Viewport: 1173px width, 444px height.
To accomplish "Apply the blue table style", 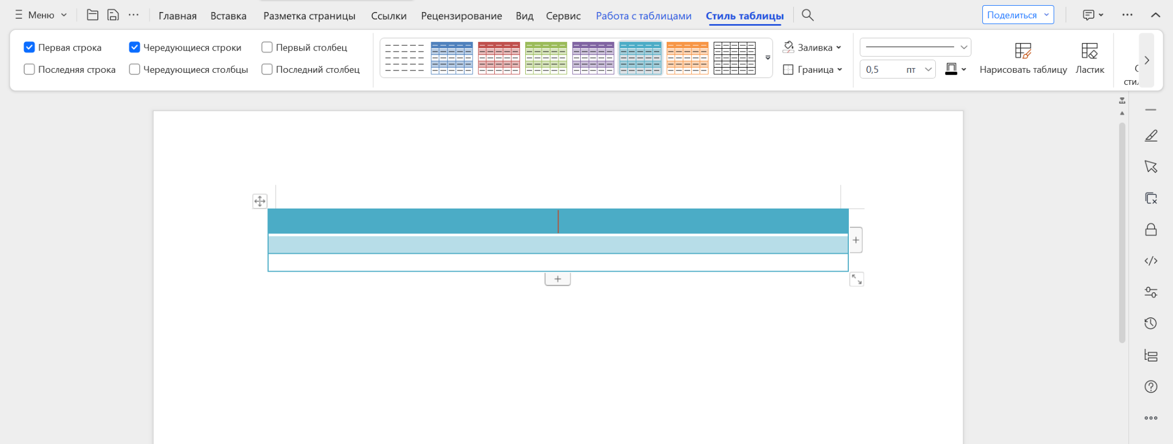I will pos(452,58).
